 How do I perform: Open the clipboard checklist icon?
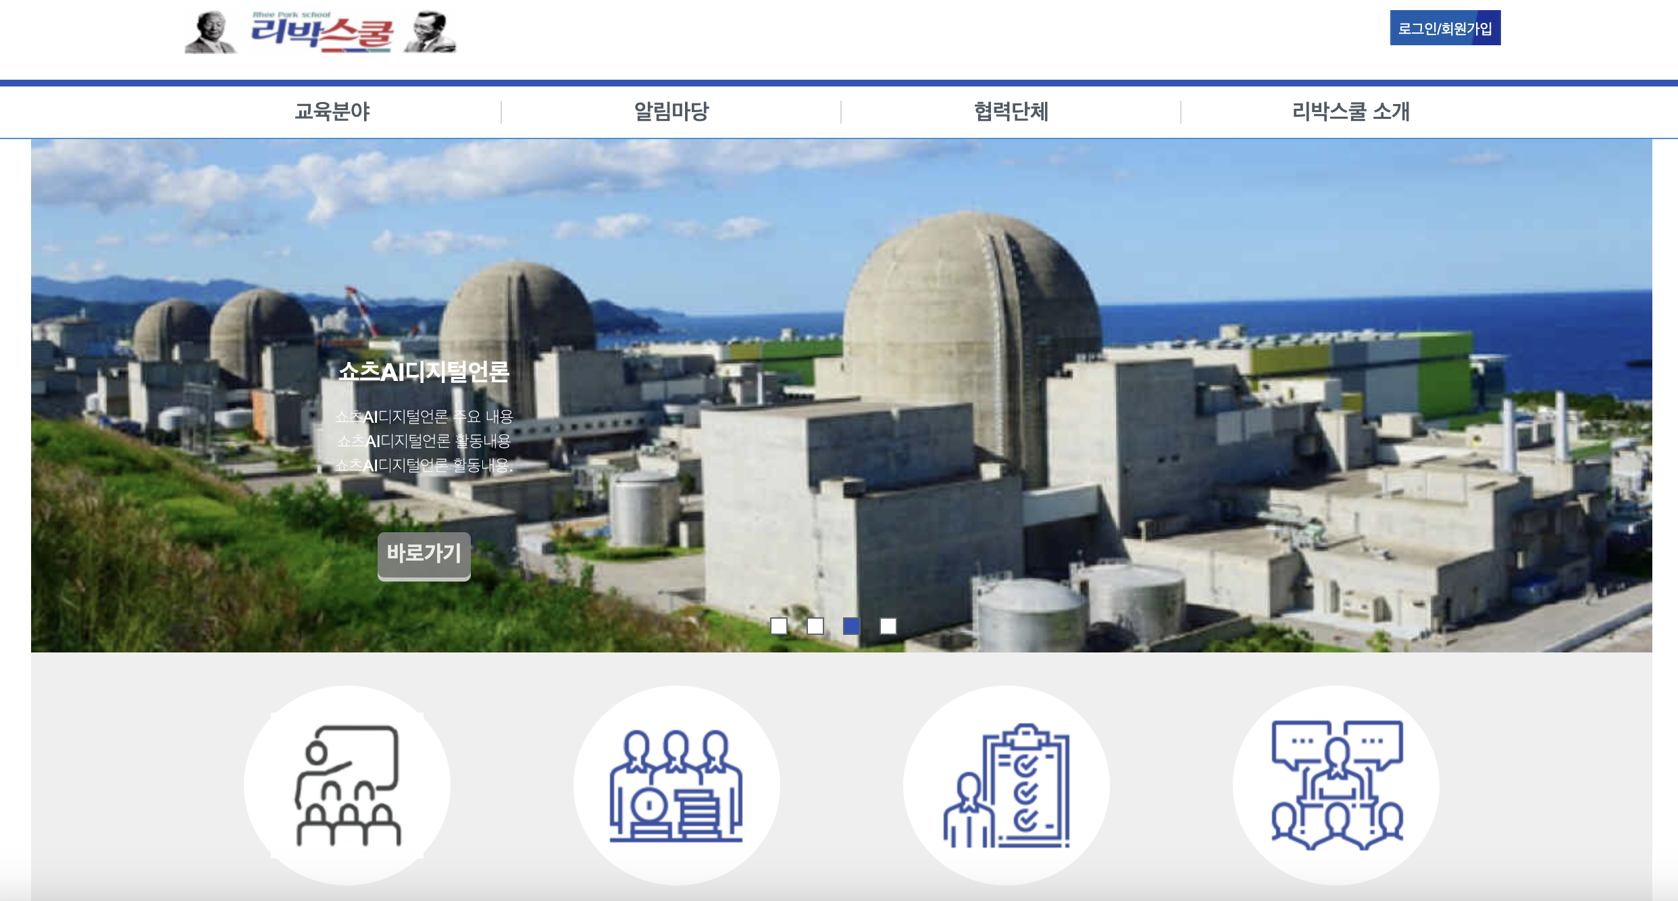pyautogui.click(x=1006, y=785)
